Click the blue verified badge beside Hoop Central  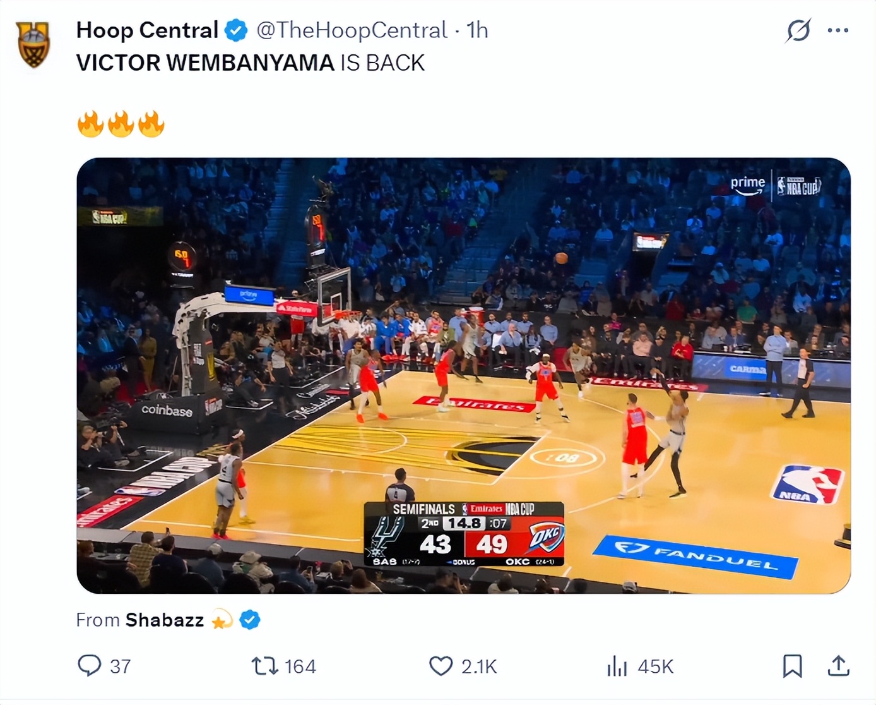(236, 30)
